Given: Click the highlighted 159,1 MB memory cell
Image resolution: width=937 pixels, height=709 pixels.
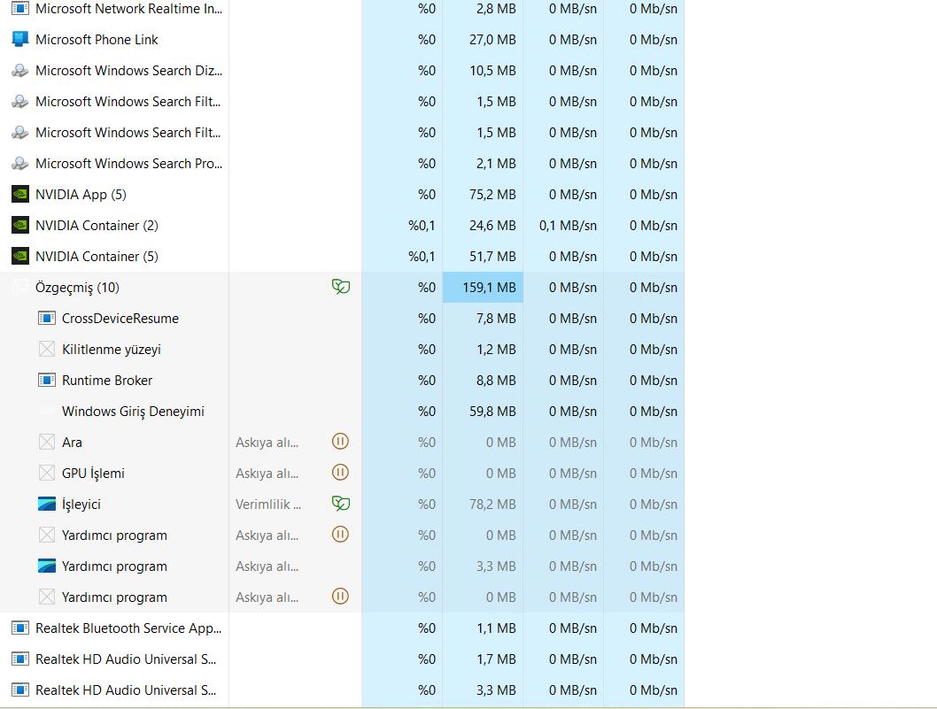Looking at the screenshot, I should (x=483, y=288).
